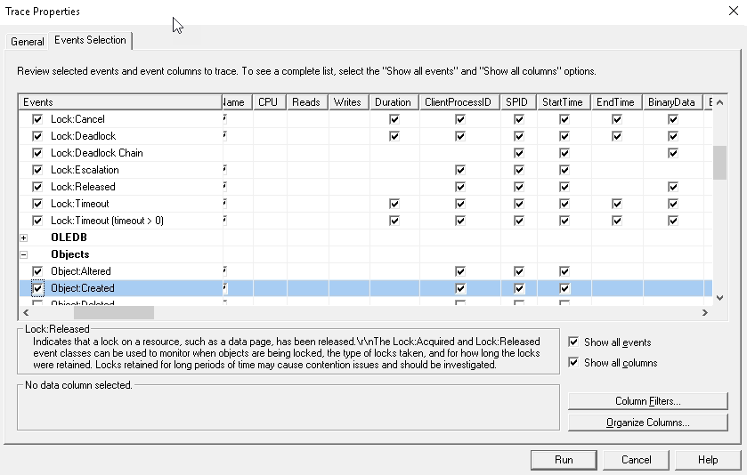This screenshot has height=475, width=747.
Task: Toggle StartTime checkbox for Lock:Escalation
Action: point(564,170)
